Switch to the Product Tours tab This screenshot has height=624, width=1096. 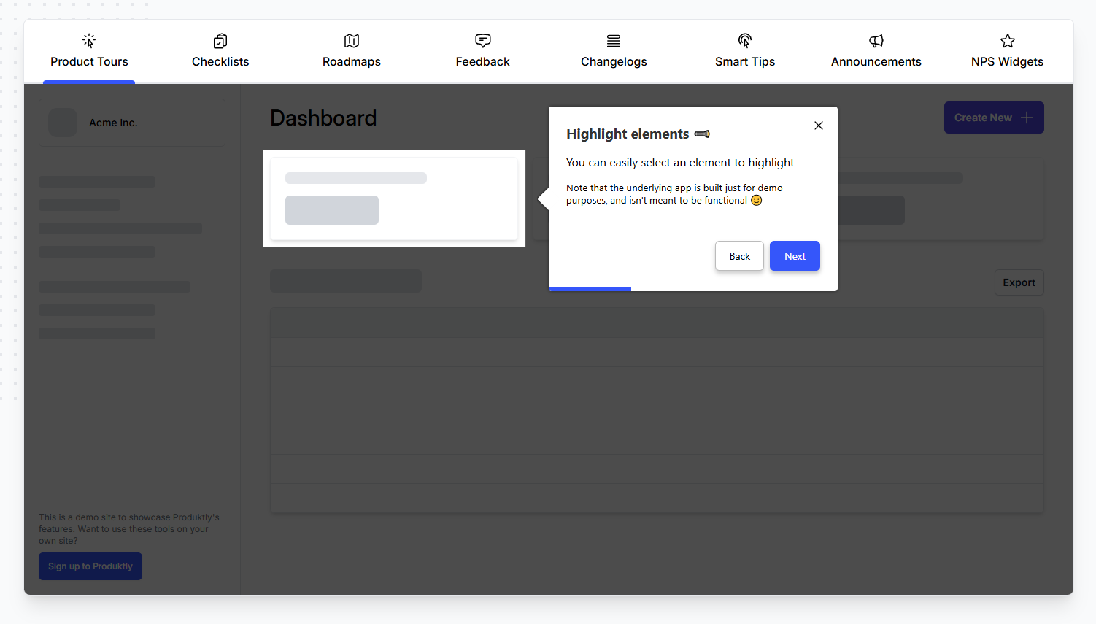coord(89,61)
